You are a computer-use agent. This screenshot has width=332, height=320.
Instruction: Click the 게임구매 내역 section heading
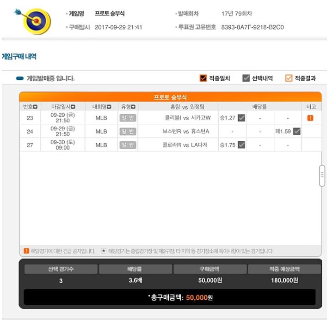pyautogui.click(x=19, y=56)
